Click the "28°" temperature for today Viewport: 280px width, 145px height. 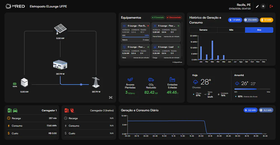[206, 82]
